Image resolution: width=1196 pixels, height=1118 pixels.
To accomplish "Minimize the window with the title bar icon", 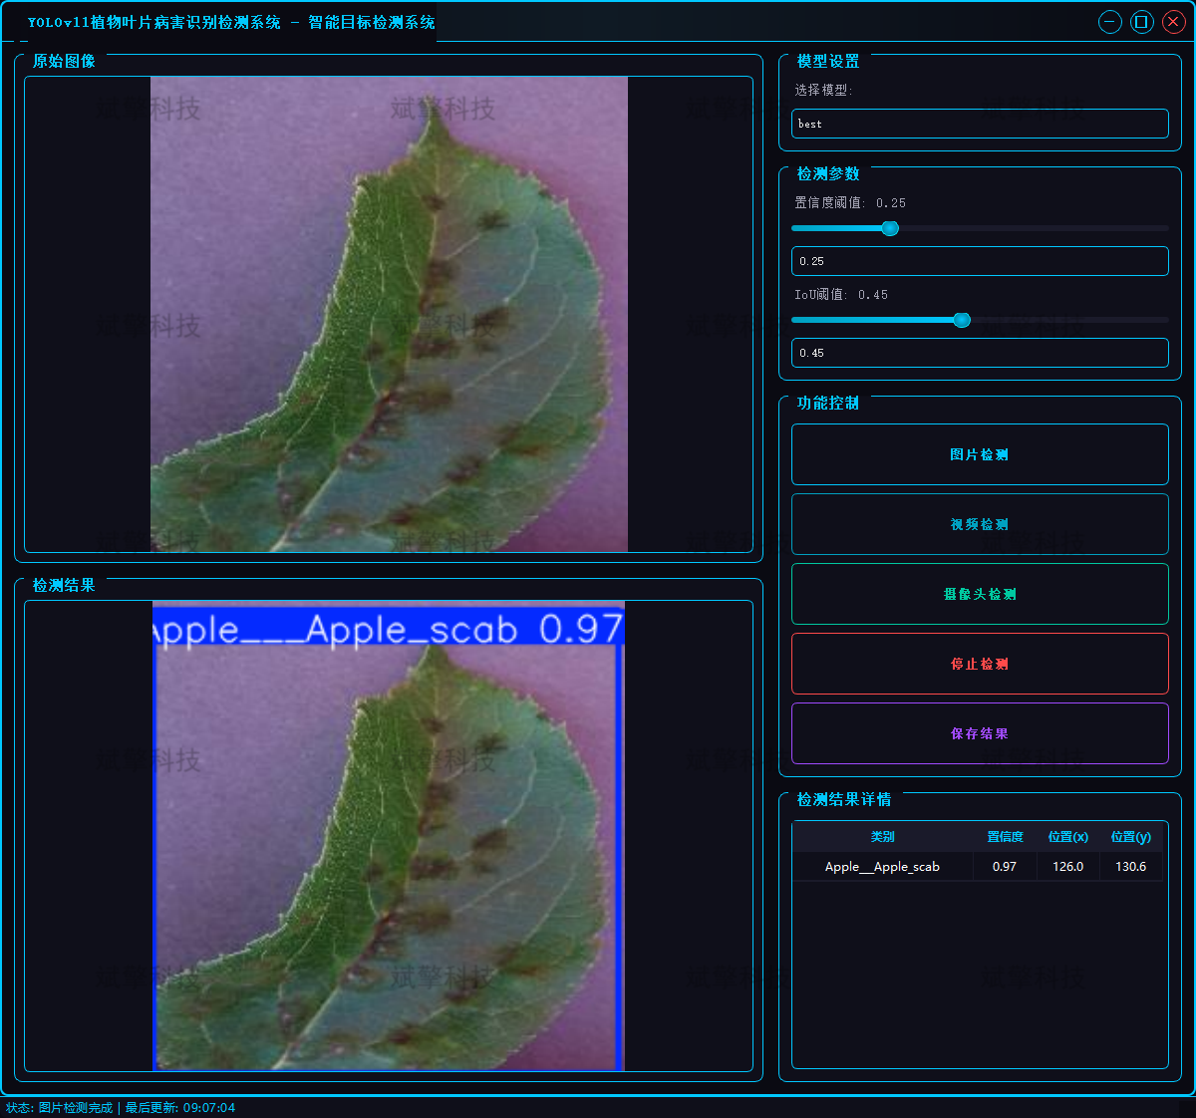I will pos(1110,22).
